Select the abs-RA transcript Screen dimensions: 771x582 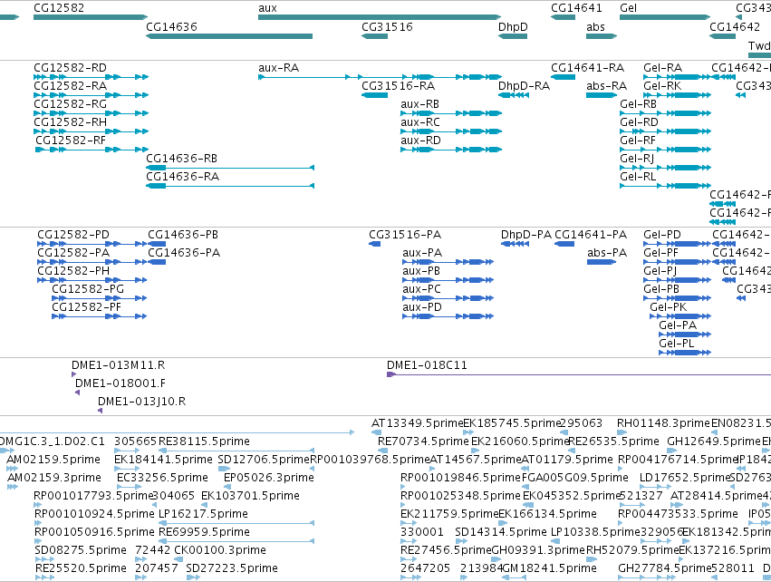tap(602, 95)
